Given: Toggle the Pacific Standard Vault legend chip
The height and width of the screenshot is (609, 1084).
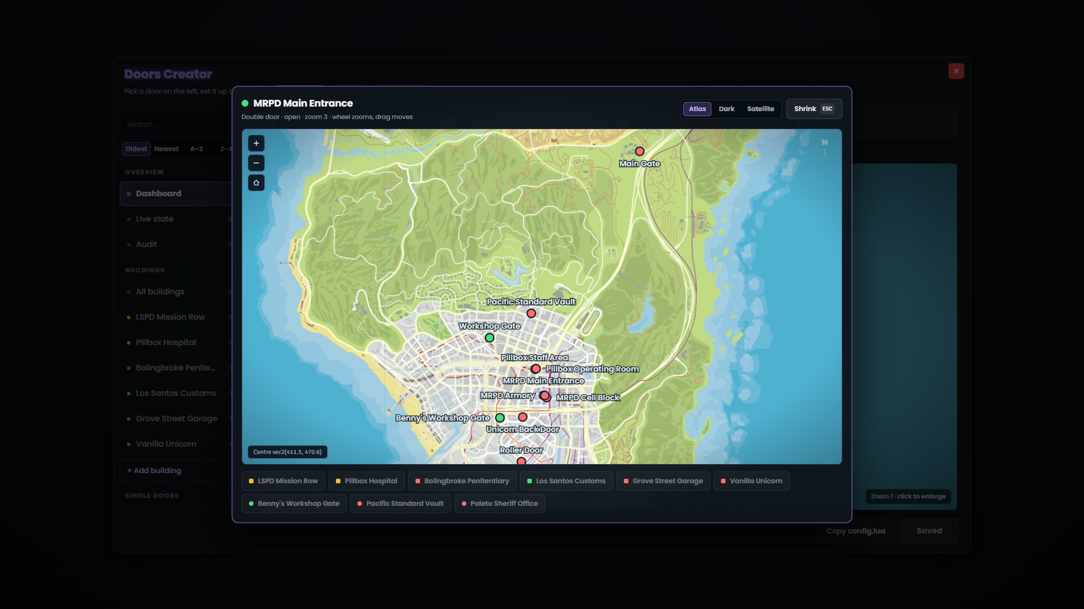Looking at the screenshot, I should [x=400, y=504].
